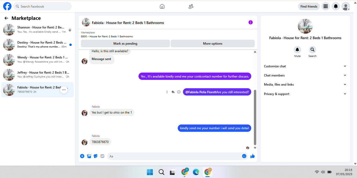The width and height of the screenshot is (357, 178).
Task: Click 'Hello, is this still available?' message
Action: tap(110, 51)
